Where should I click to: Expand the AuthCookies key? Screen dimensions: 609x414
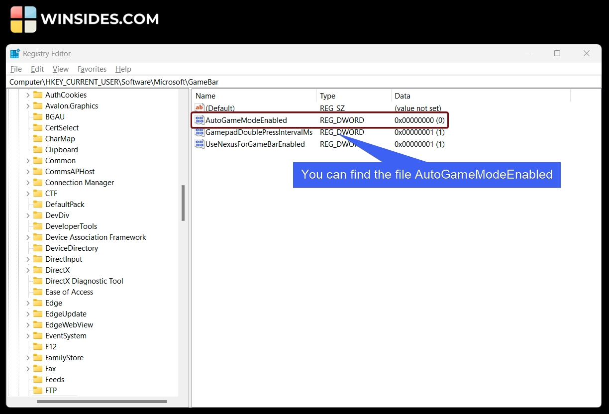point(28,95)
